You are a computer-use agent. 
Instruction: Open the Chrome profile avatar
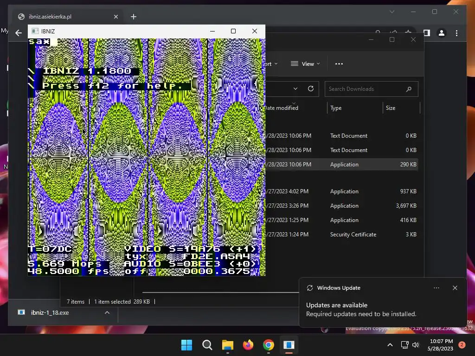442,33
